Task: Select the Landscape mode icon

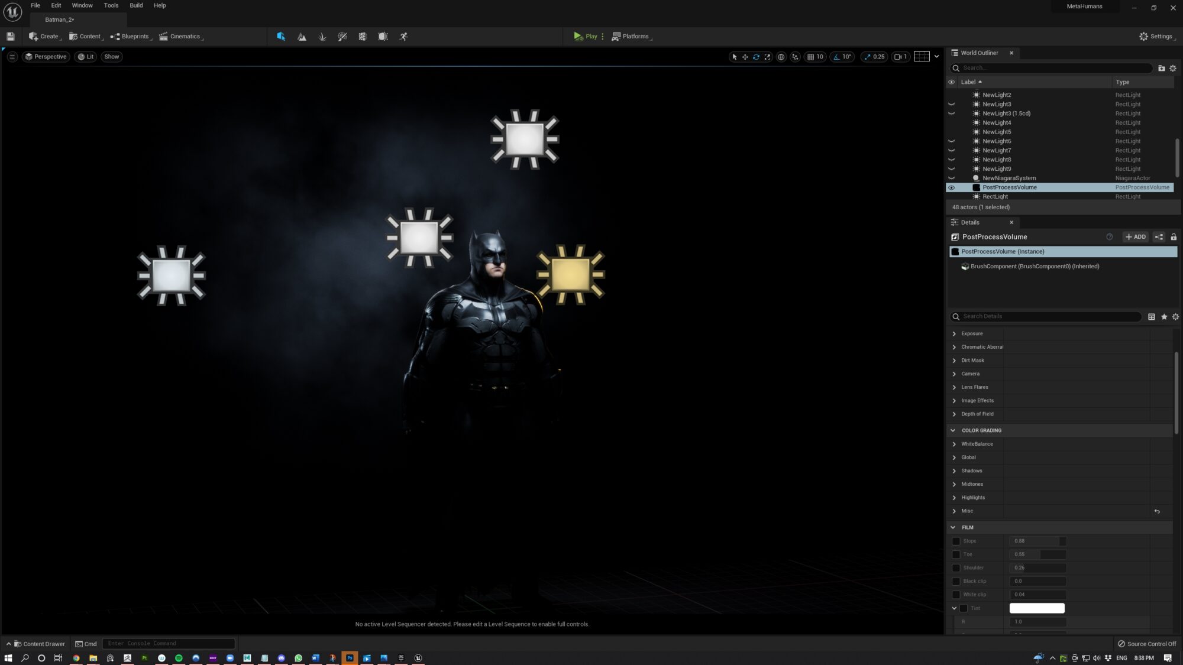Action: (x=302, y=37)
